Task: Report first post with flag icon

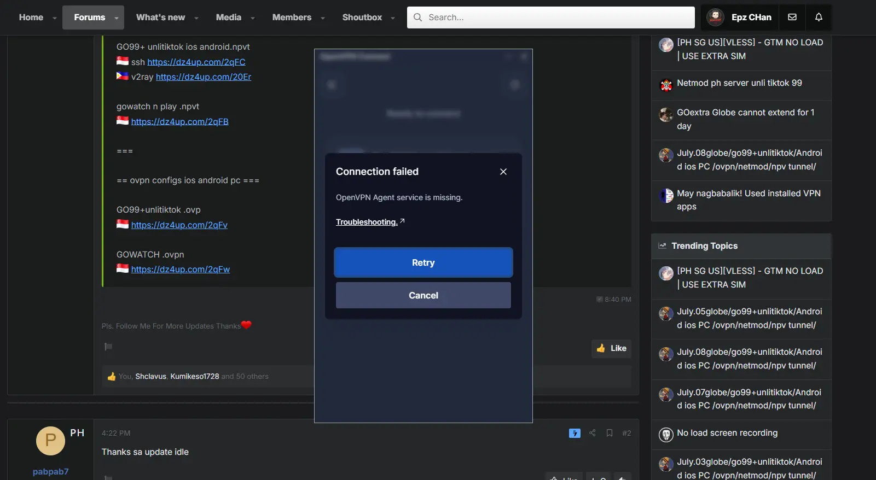Action: click(108, 347)
